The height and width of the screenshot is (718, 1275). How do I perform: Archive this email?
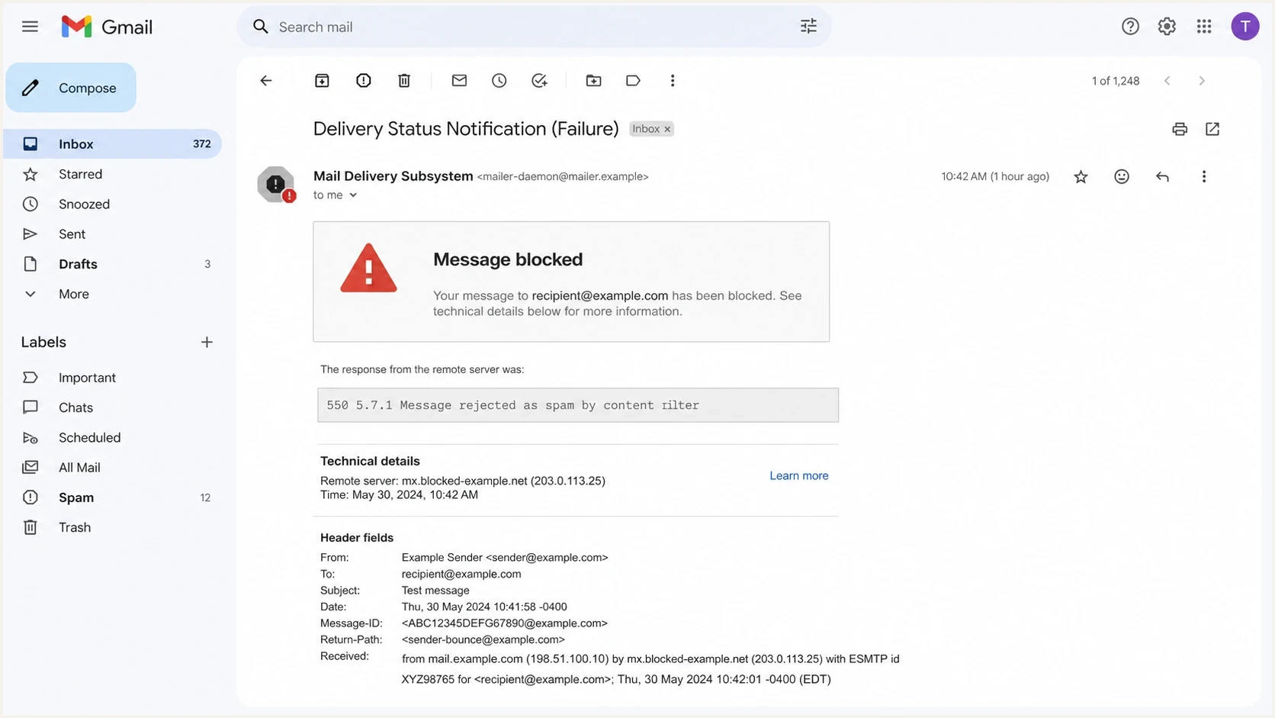click(322, 80)
